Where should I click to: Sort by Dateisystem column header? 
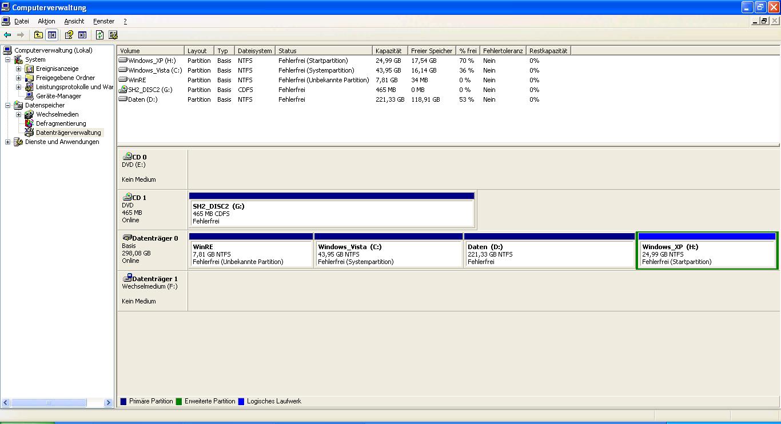tap(255, 51)
